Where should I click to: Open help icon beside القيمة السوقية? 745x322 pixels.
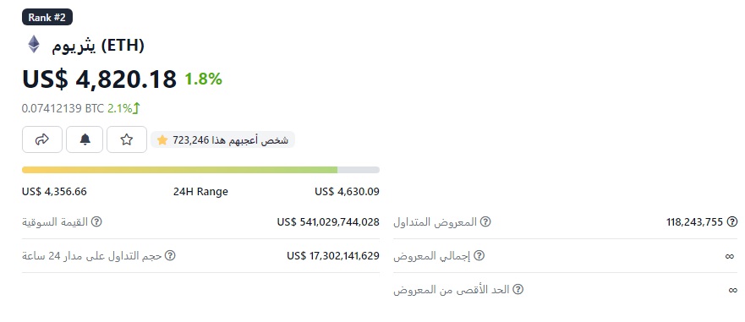point(96,221)
